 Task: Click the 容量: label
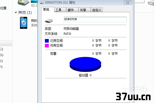click(54, 54)
